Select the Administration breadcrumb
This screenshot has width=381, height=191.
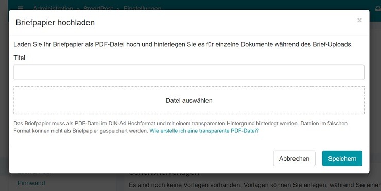pos(53,8)
